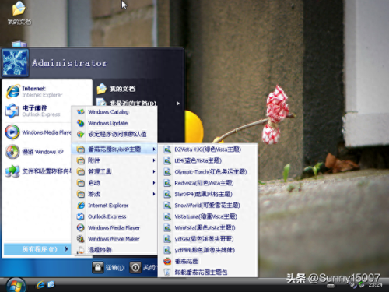Click the All Programs arrow

coord(66,249)
